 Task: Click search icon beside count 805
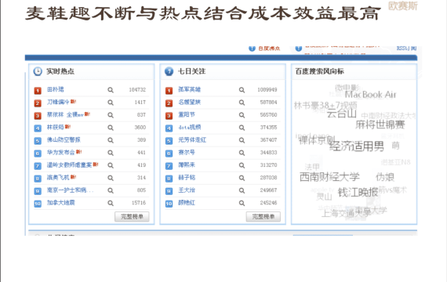click(111, 190)
